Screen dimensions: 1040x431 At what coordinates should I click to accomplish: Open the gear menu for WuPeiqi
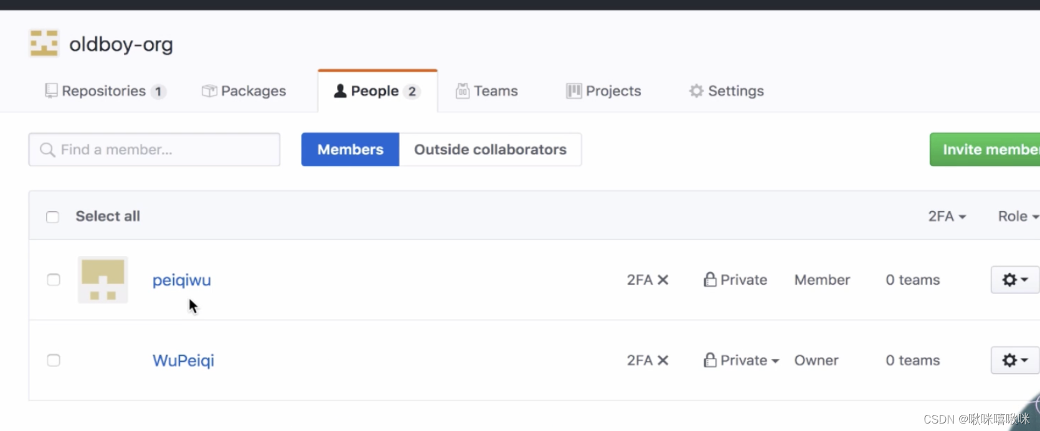click(x=1014, y=360)
